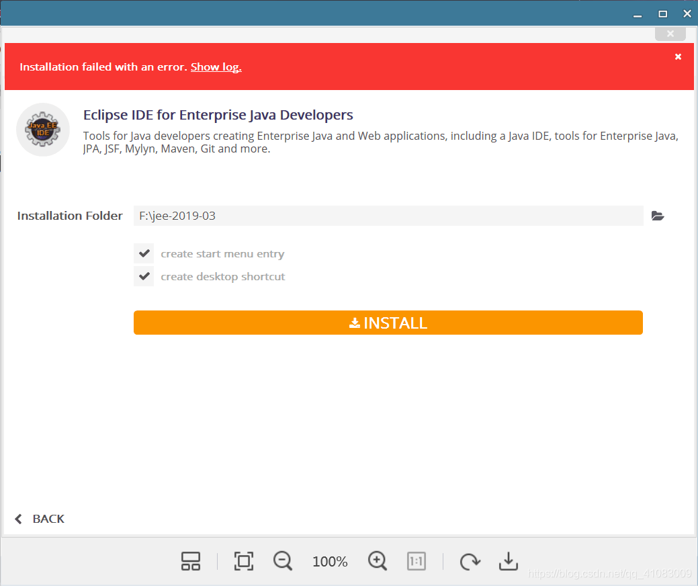Maximize the installer window
Image resolution: width=698 pixels, height=586 pixels.
(x=663, y=14)
